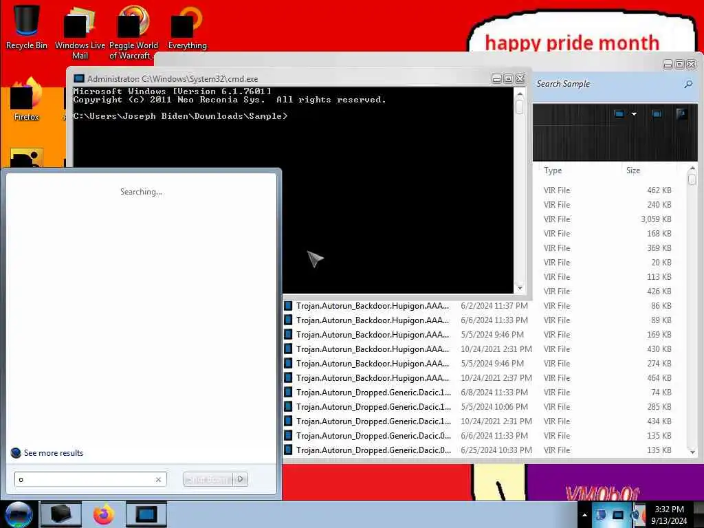
Task: Click the 462 KB size cell
Action: pyautogui.click(x=659, y=190)
